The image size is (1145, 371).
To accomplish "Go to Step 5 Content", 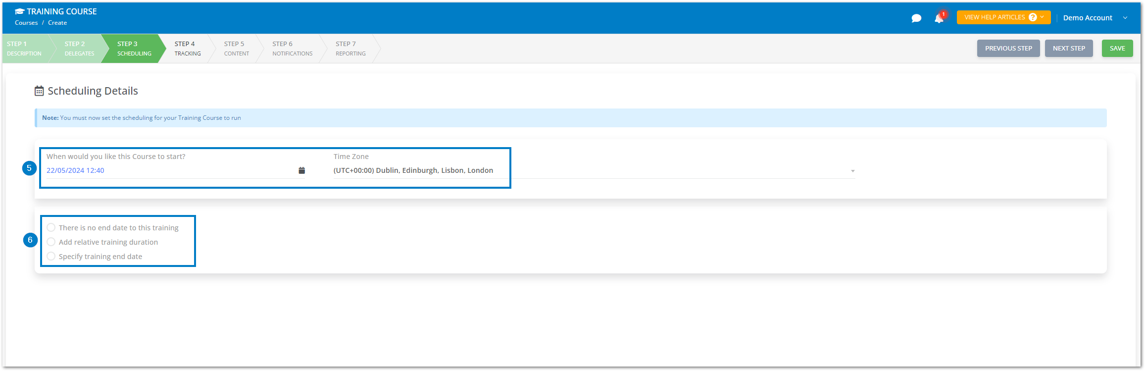I will pyautogui.click(x=237, y=49).
